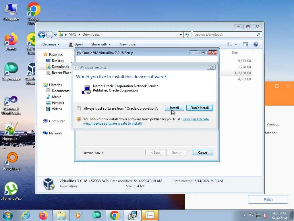Toggle the preview pane icon
Viewport: 294px width, 221px height.
point(245,44)
